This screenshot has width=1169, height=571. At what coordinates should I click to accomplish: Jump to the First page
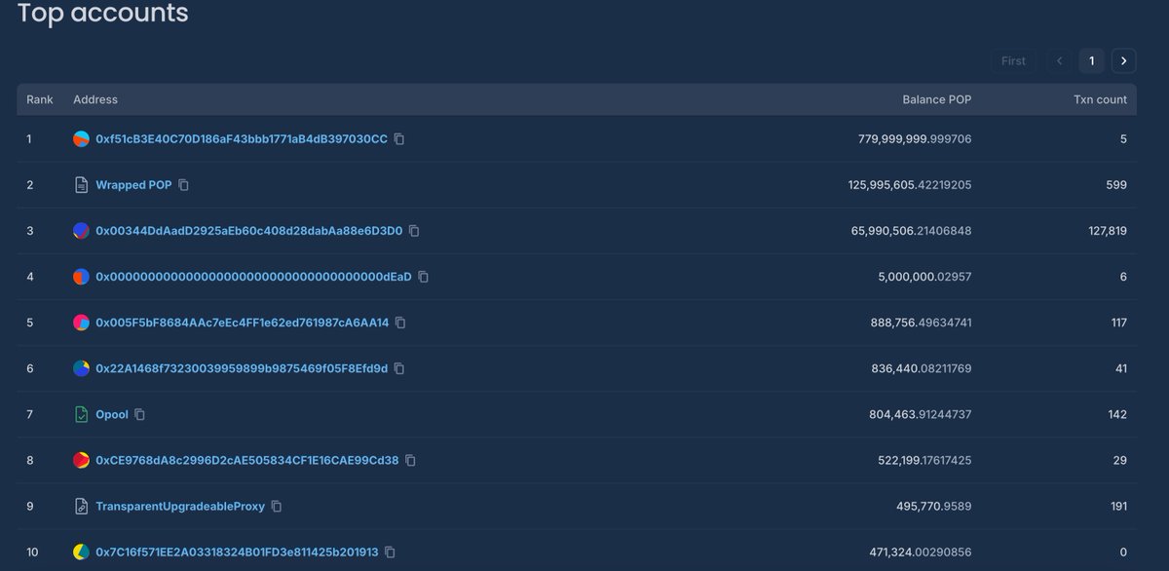pyautogui.click(x=1013, y=60)
